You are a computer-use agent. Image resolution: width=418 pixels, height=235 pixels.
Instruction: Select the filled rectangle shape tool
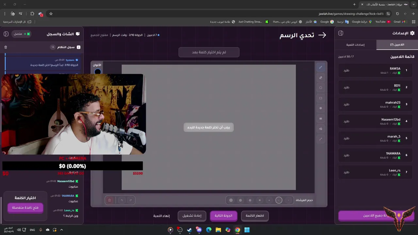320,118
